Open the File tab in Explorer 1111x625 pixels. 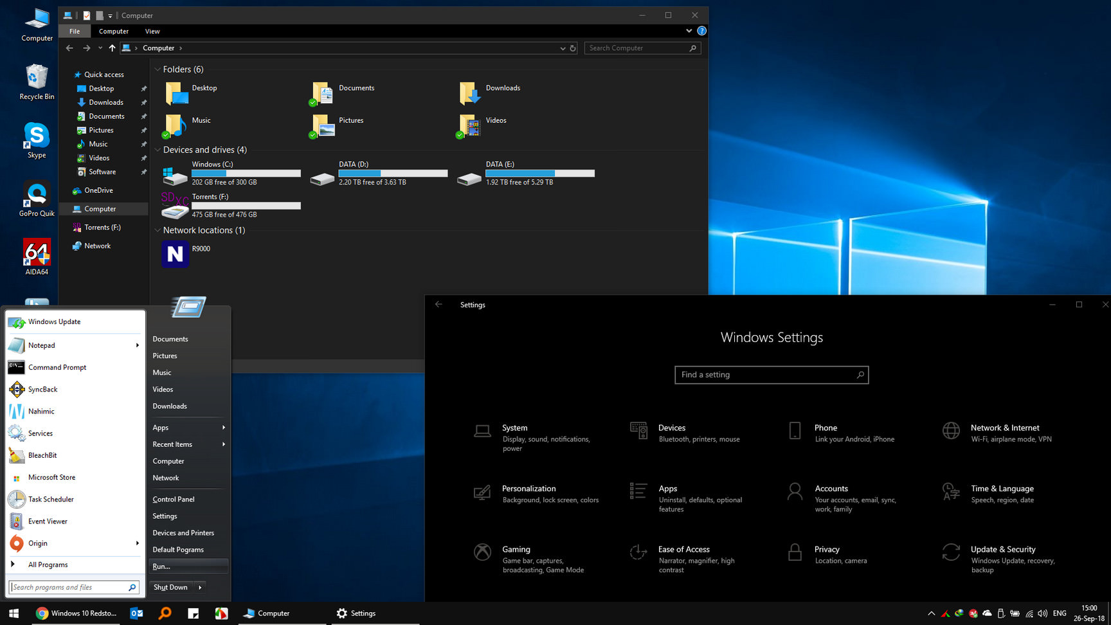click(75, 31)
